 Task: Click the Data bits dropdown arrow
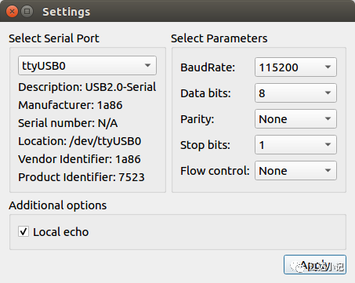click(x=328, y=93)
